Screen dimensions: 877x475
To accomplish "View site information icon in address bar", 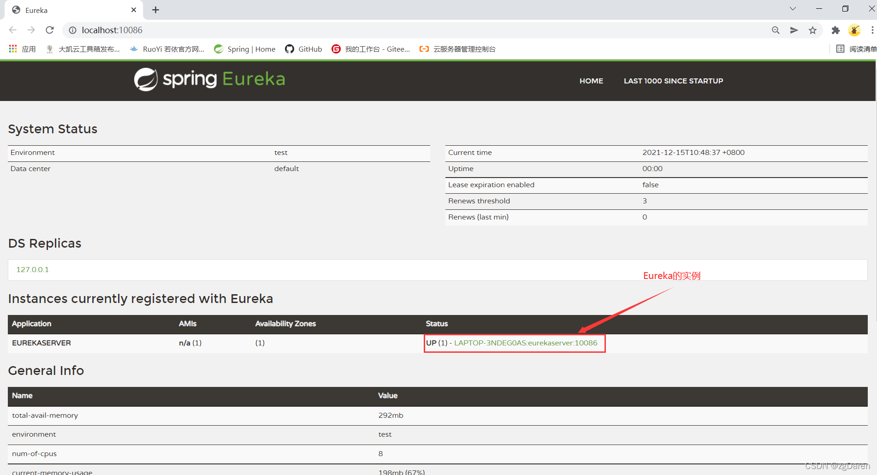I will click(72, 30).
